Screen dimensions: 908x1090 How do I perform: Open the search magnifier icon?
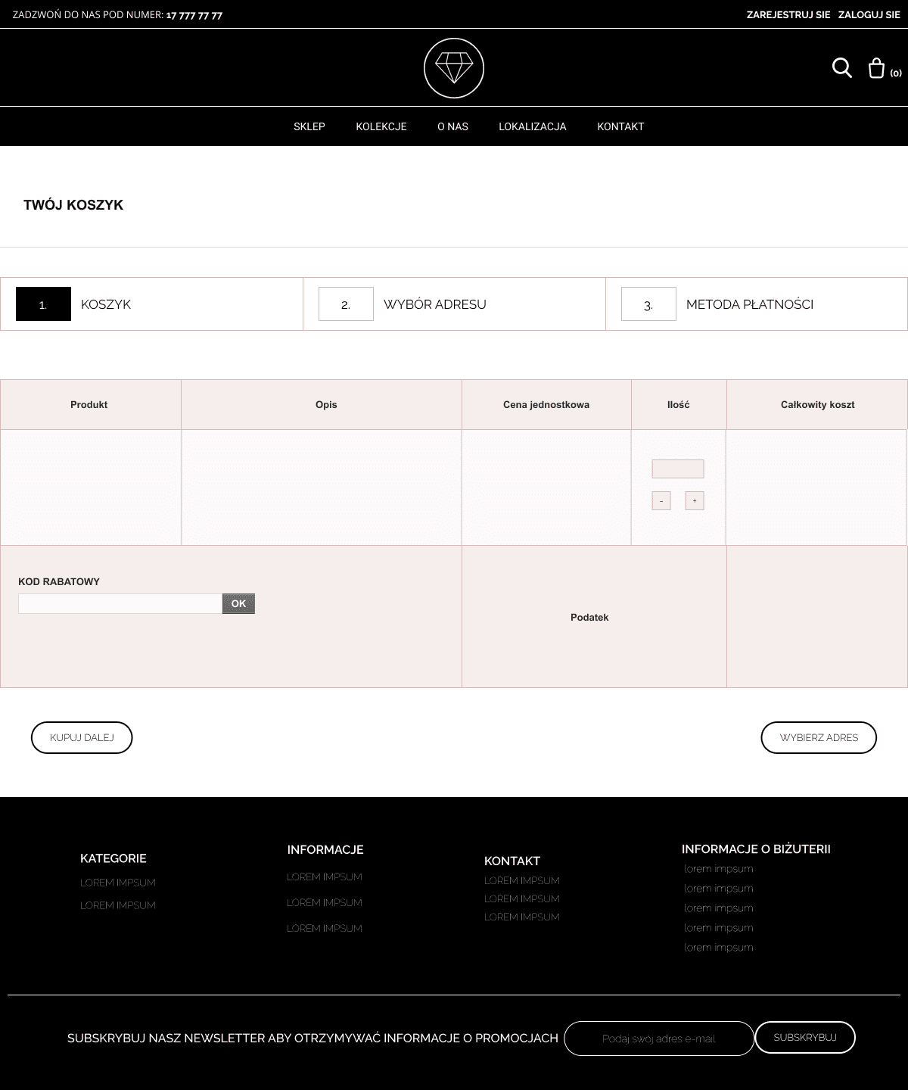pyautogui.click(x=842, y=67)
